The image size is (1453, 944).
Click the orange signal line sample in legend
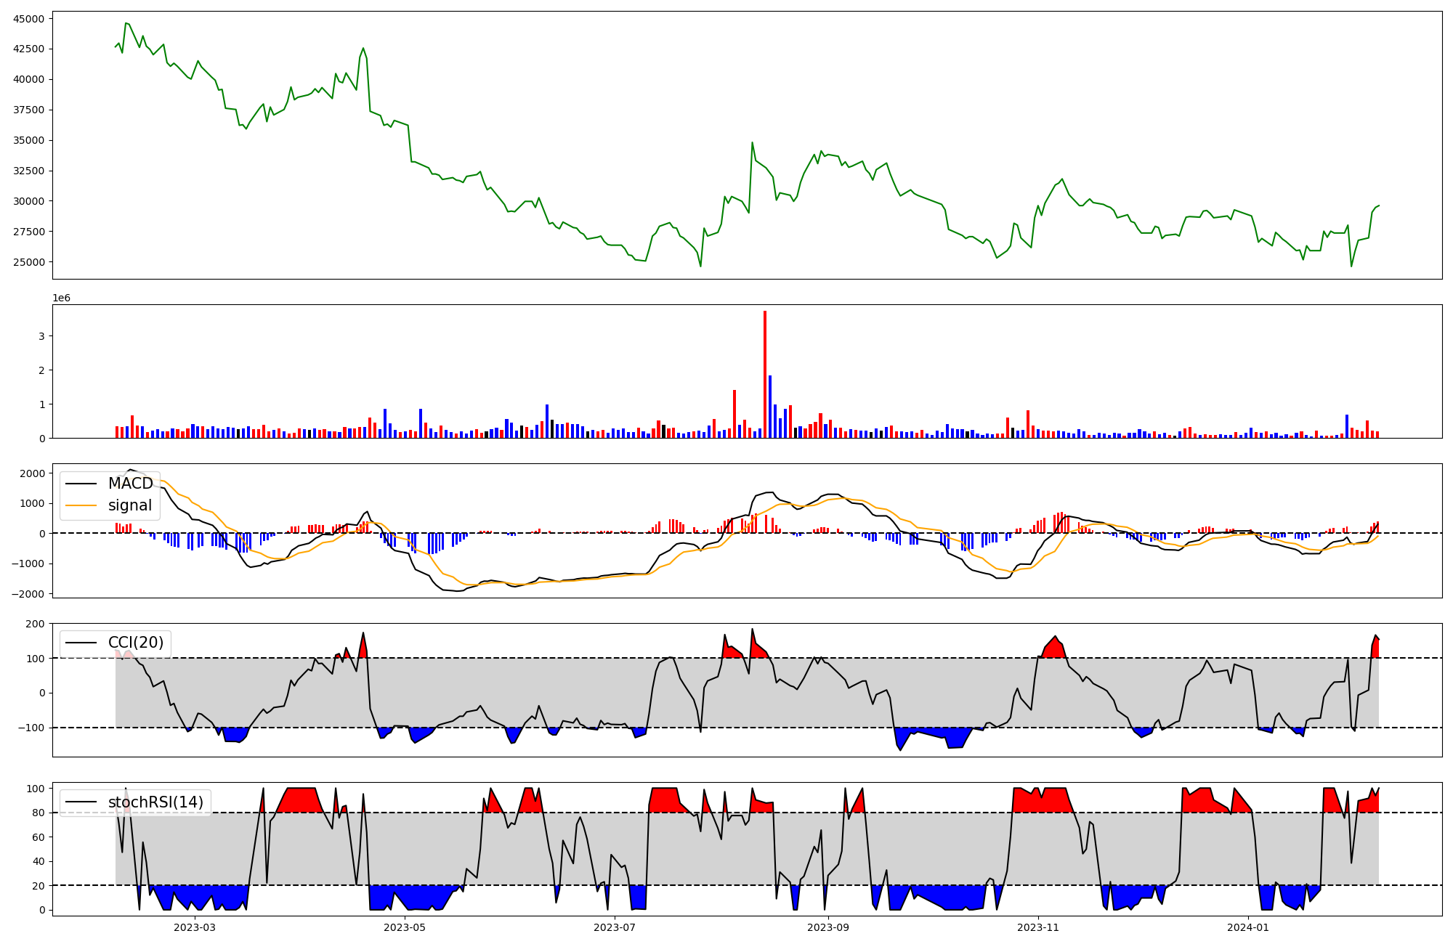(81, 506)
